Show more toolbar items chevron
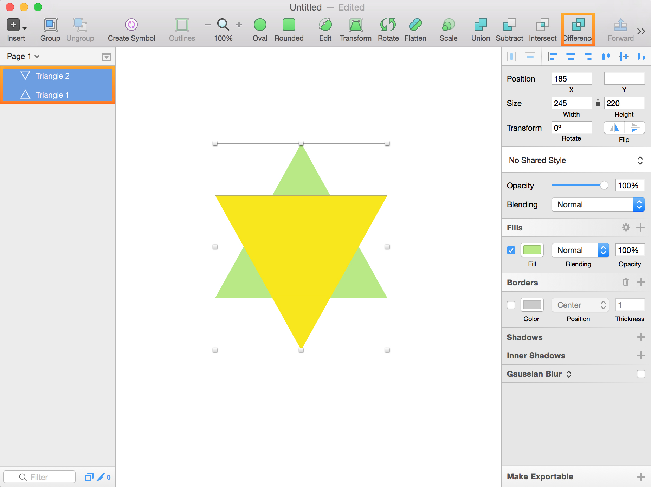This screenshot has height=487, width=651. pyautogui.click(x=641, y=31)
